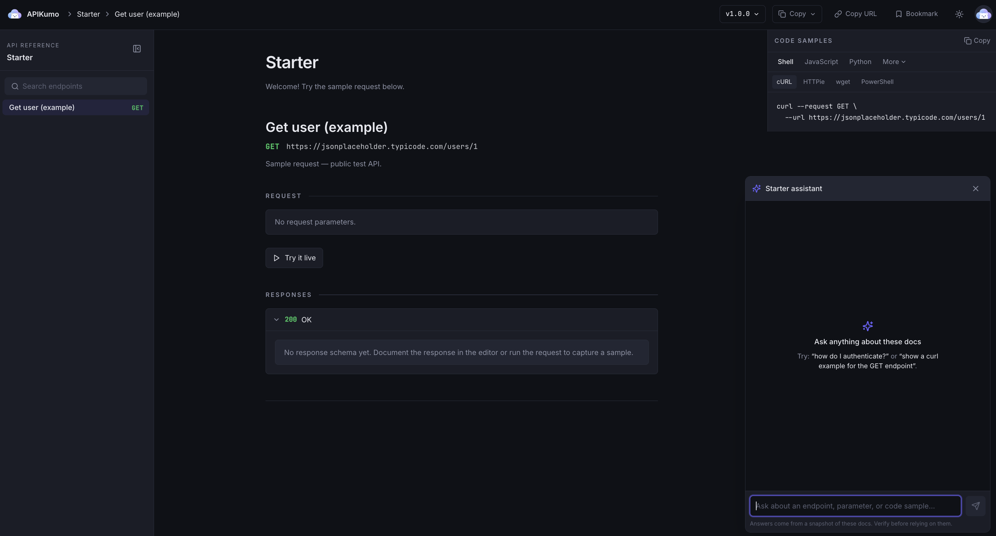Click Try it live button
Viewport: 996px width, 536px height.
[294, 258]
